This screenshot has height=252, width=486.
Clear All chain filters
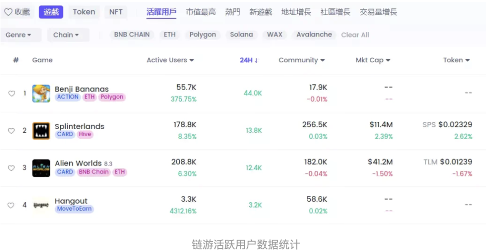point(355,35)
